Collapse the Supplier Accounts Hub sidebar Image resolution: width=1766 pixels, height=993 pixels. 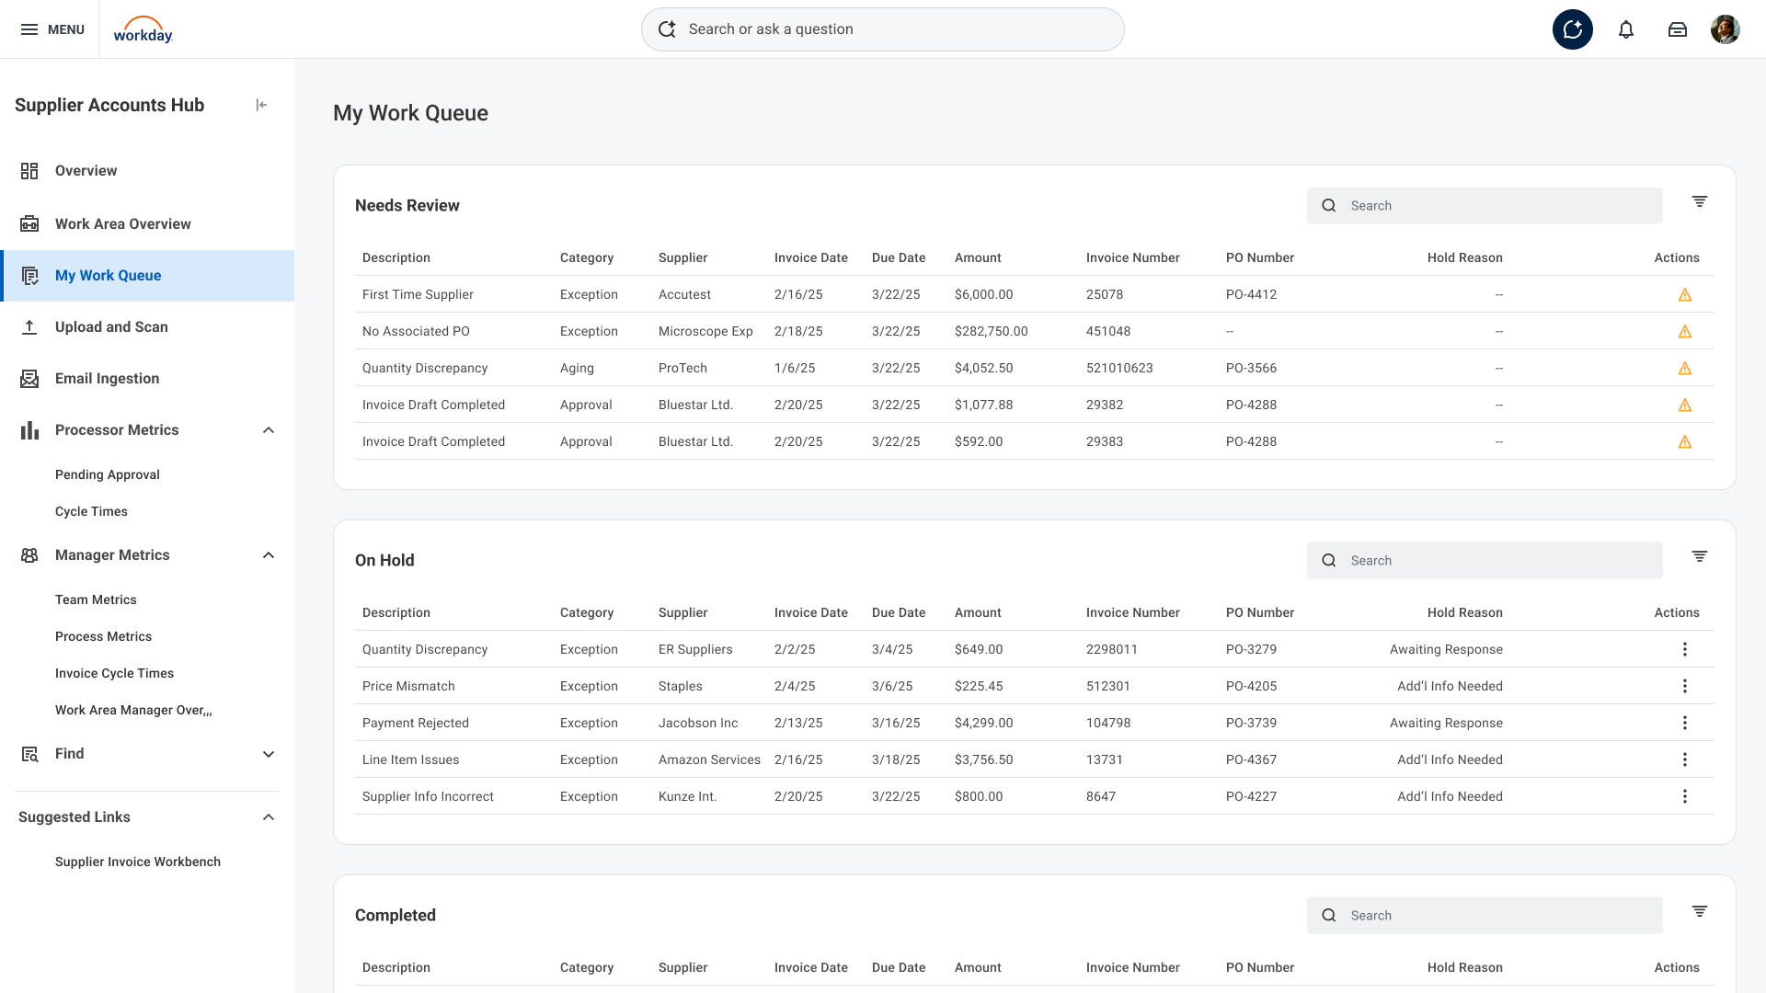[x=261, y=105]
